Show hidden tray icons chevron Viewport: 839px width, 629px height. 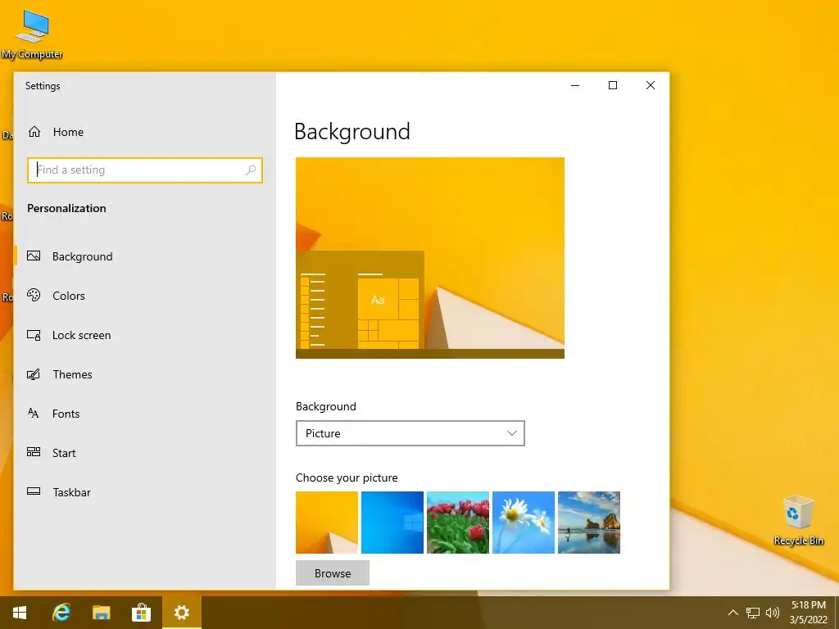click(733, 613)
